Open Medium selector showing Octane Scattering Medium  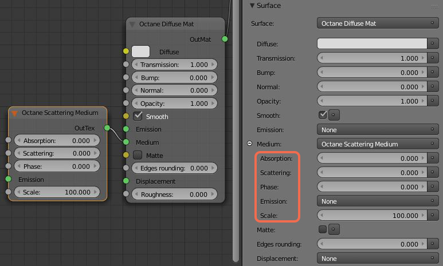[378, 144]
